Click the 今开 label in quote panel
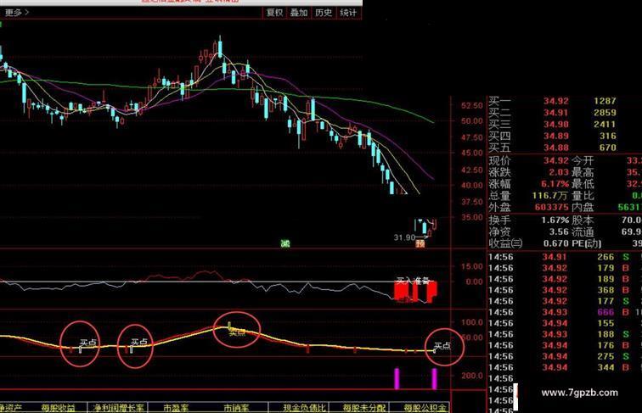Screen dimensions: 642x413 click(x=583, y=160)
